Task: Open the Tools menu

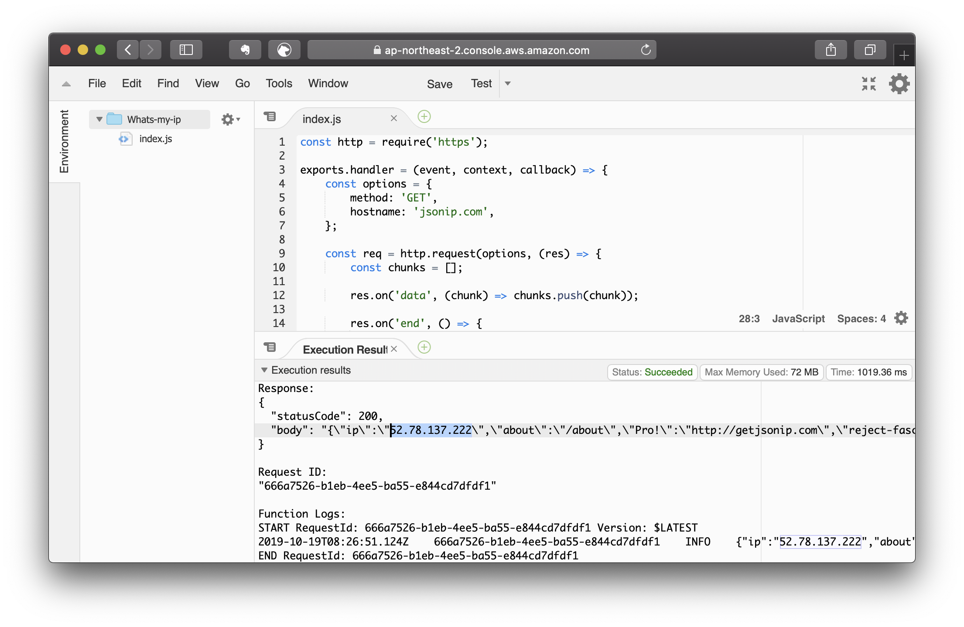Action: [x=279, y=83]
